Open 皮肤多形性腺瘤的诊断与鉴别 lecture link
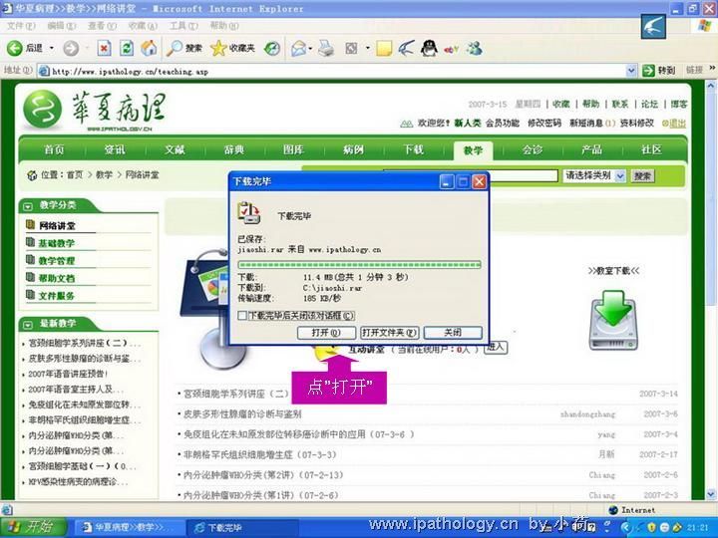The height and width of the screenshot is (538, 718). (x=242, y=414)
